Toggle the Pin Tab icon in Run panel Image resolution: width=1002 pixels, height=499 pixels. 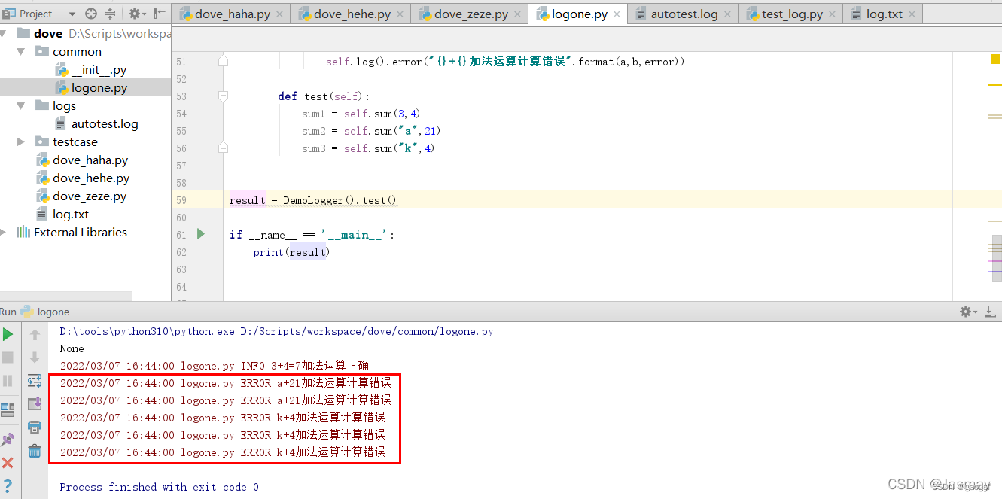[8, 440]
